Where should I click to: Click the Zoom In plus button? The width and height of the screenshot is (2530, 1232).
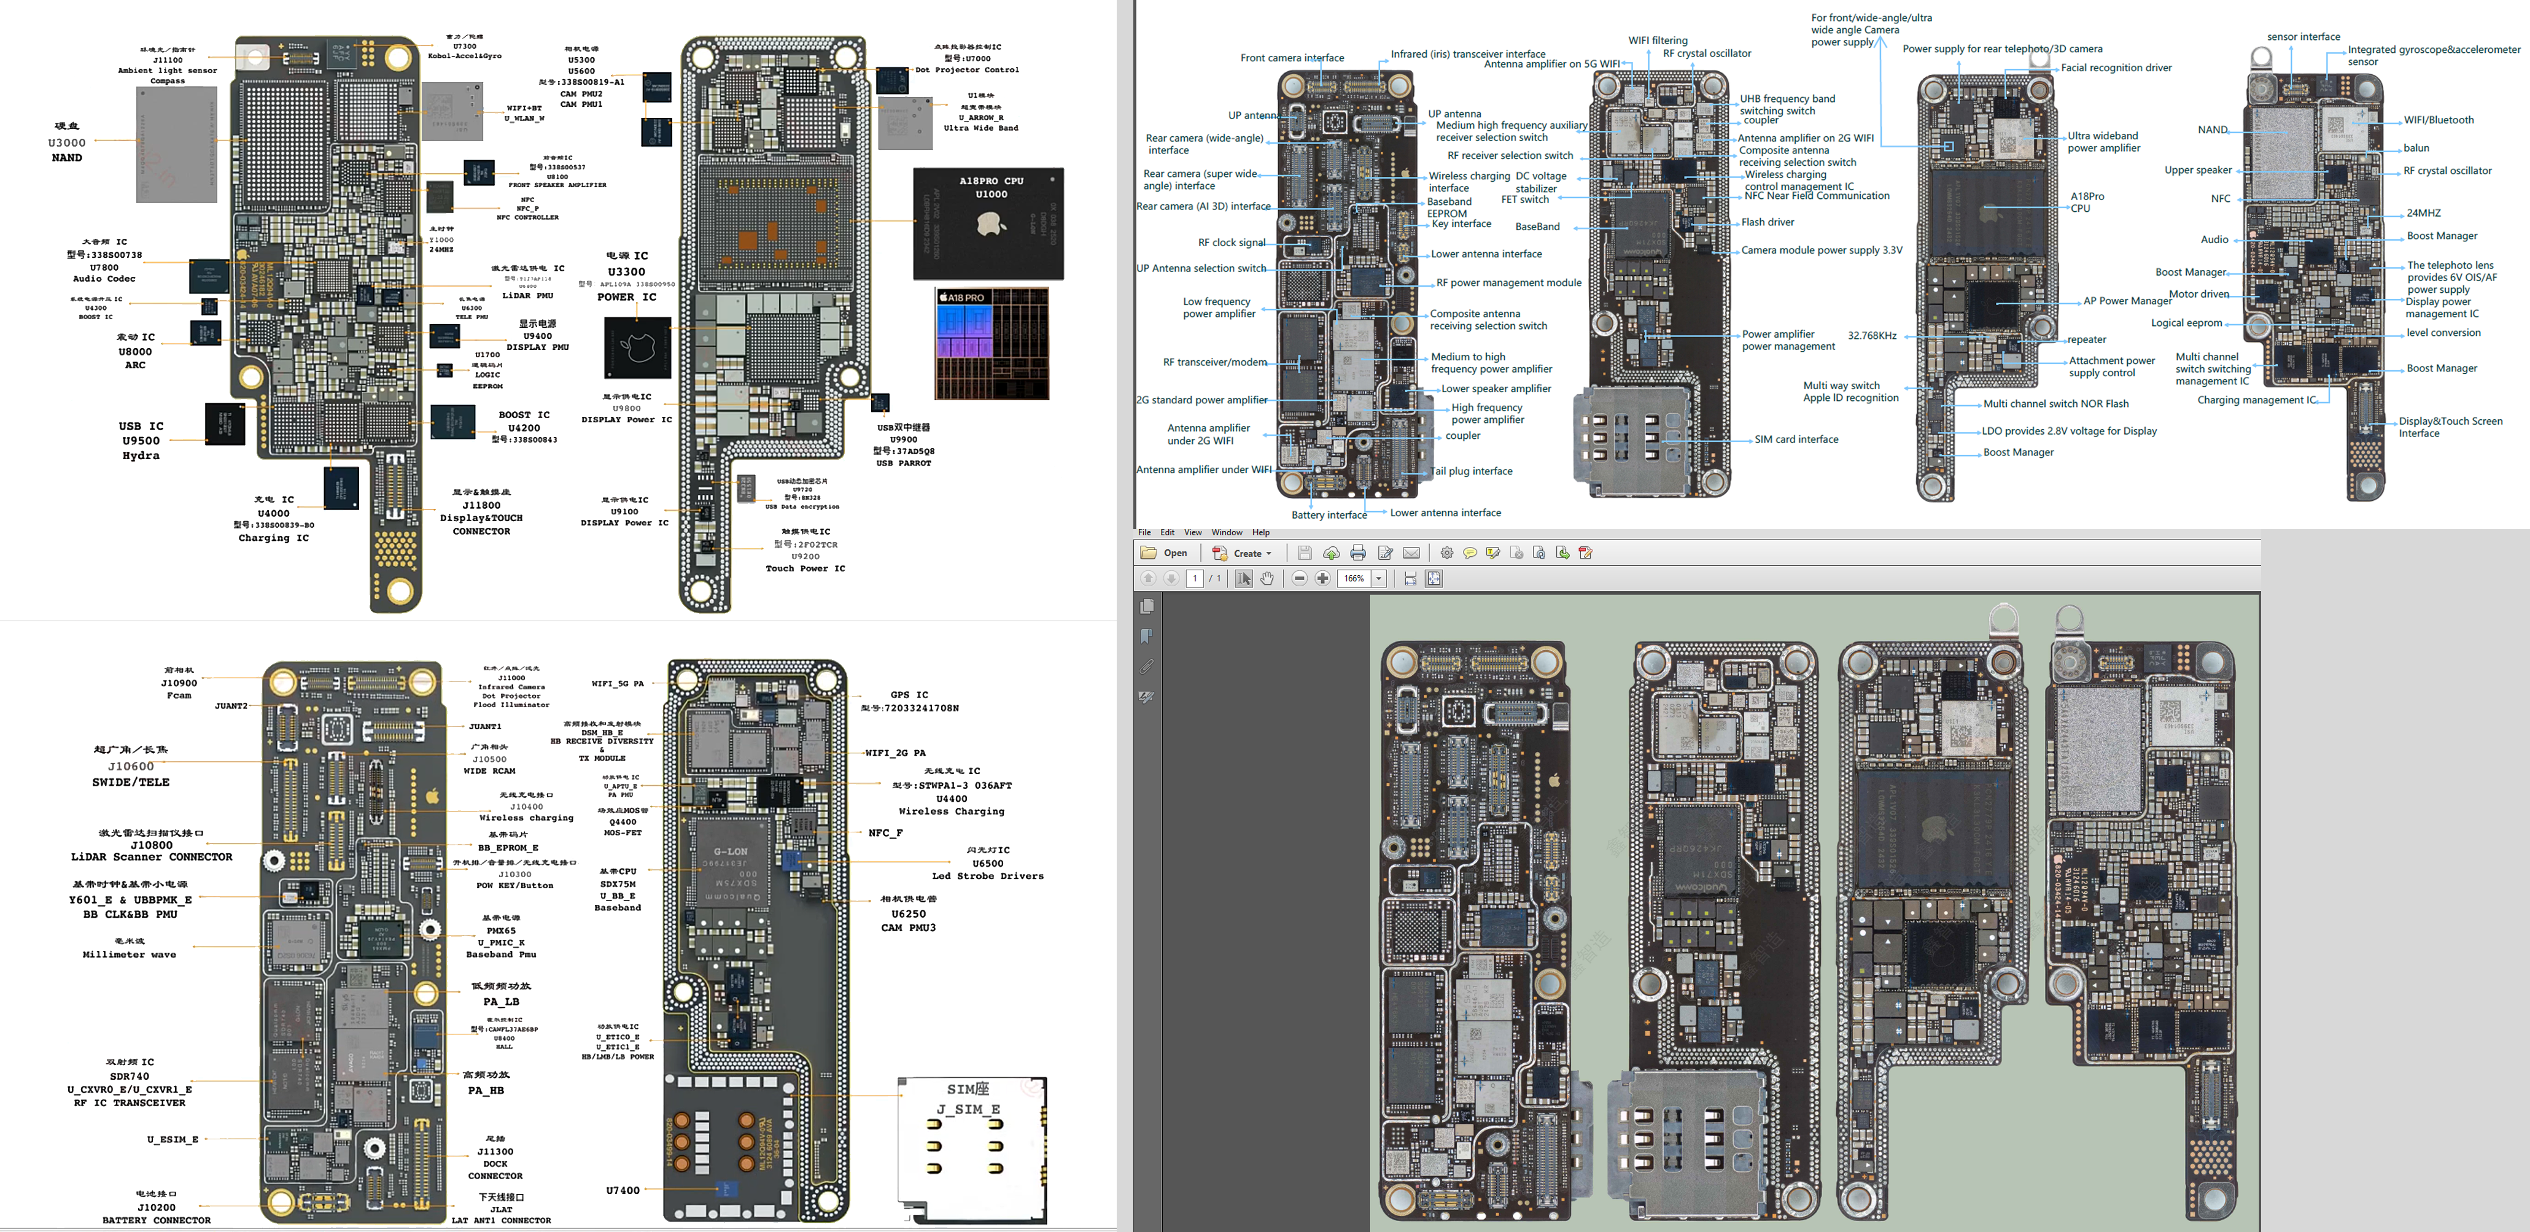coord(1323,578)
